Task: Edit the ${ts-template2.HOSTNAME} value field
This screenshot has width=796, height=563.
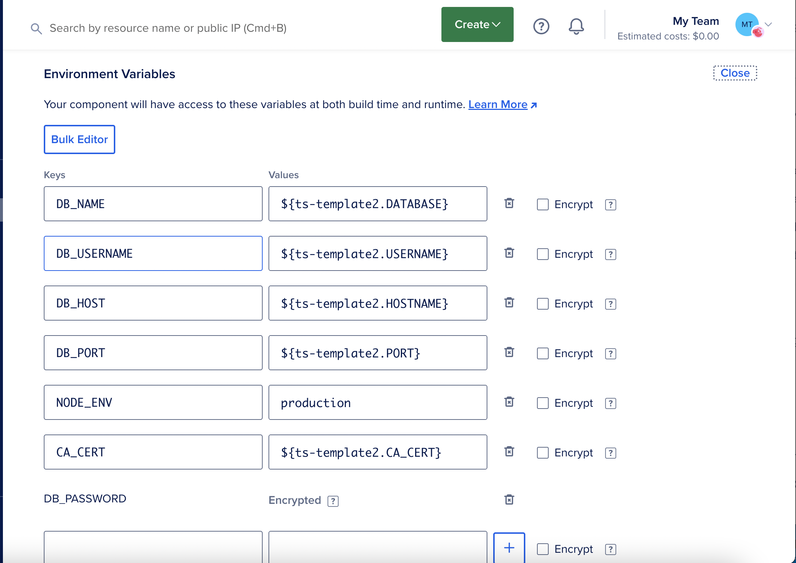Action: tap(378, 303)
